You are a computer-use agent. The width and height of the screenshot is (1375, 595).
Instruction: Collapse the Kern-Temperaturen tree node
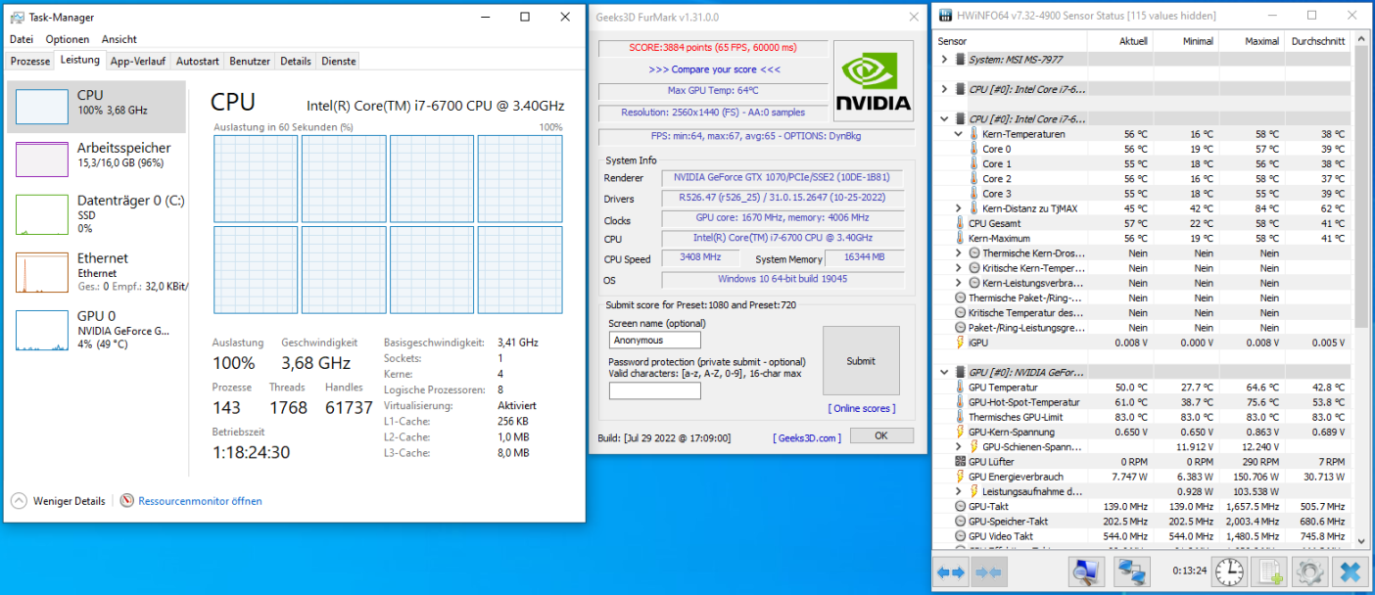click(x=959, y=134)
